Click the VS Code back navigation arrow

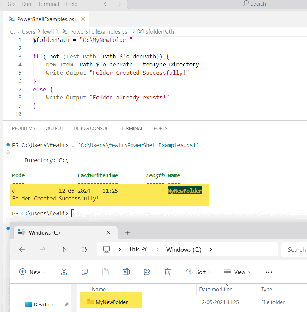point(107,4)
